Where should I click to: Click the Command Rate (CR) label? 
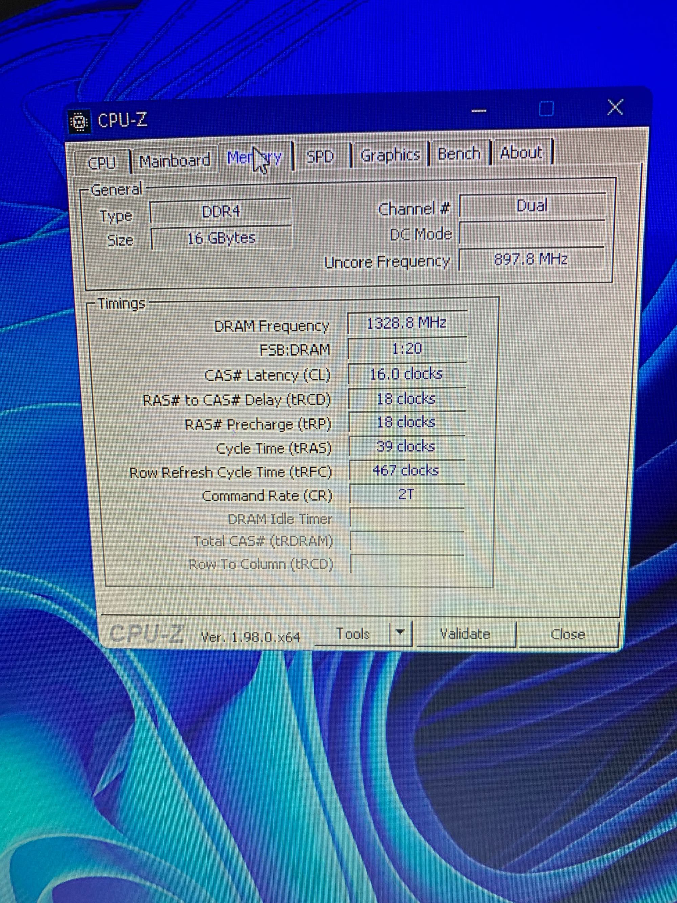click(x=267, y=496)
